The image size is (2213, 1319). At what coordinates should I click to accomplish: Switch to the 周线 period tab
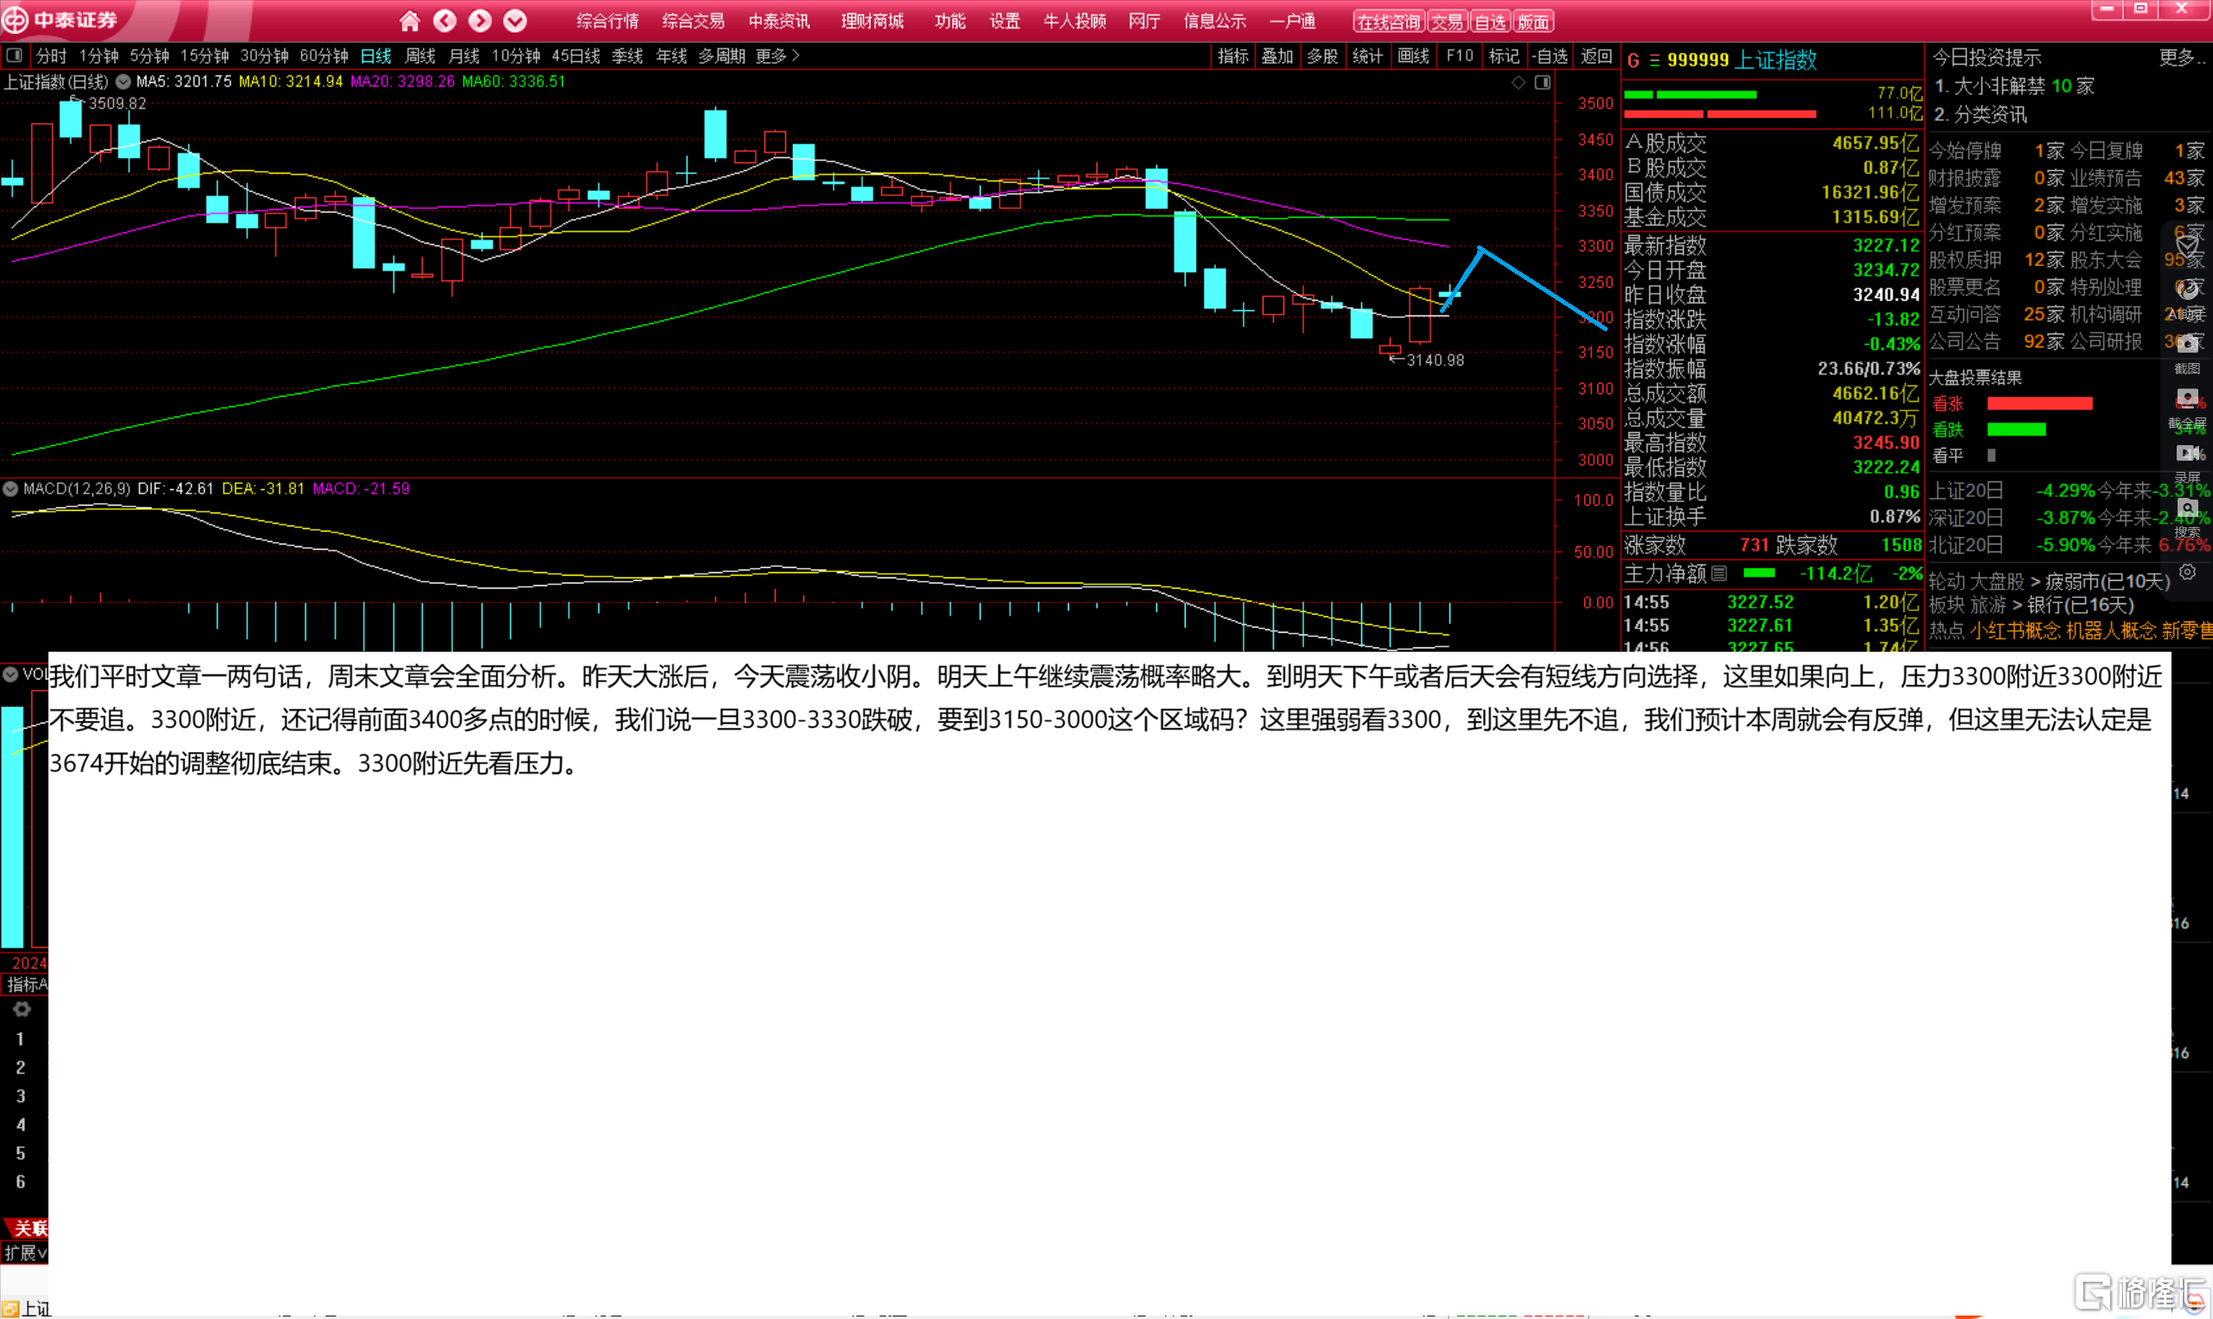(419, 56)
